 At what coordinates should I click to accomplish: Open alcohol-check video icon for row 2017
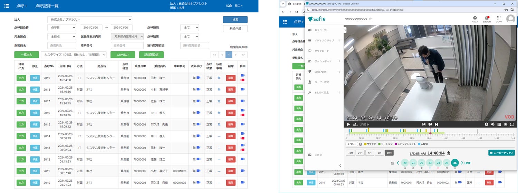coord(199,101)
